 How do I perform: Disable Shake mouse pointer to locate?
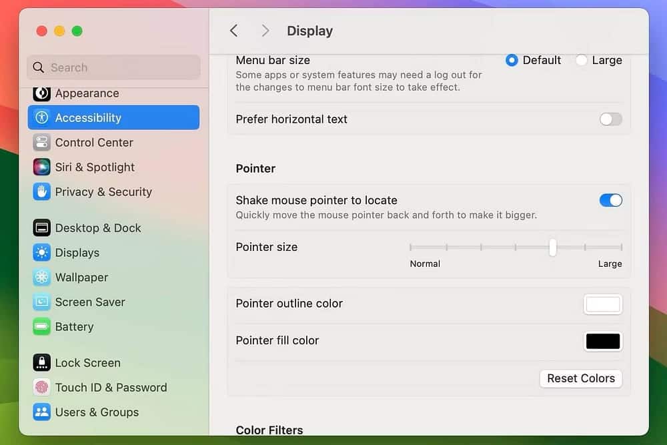pyautogui.click(x=610, y=200)
